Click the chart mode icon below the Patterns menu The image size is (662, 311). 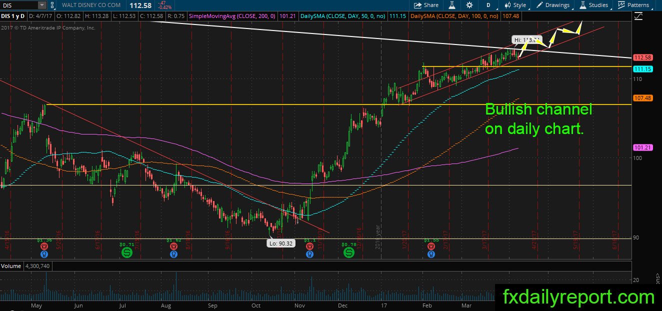[x=638, y=16]
